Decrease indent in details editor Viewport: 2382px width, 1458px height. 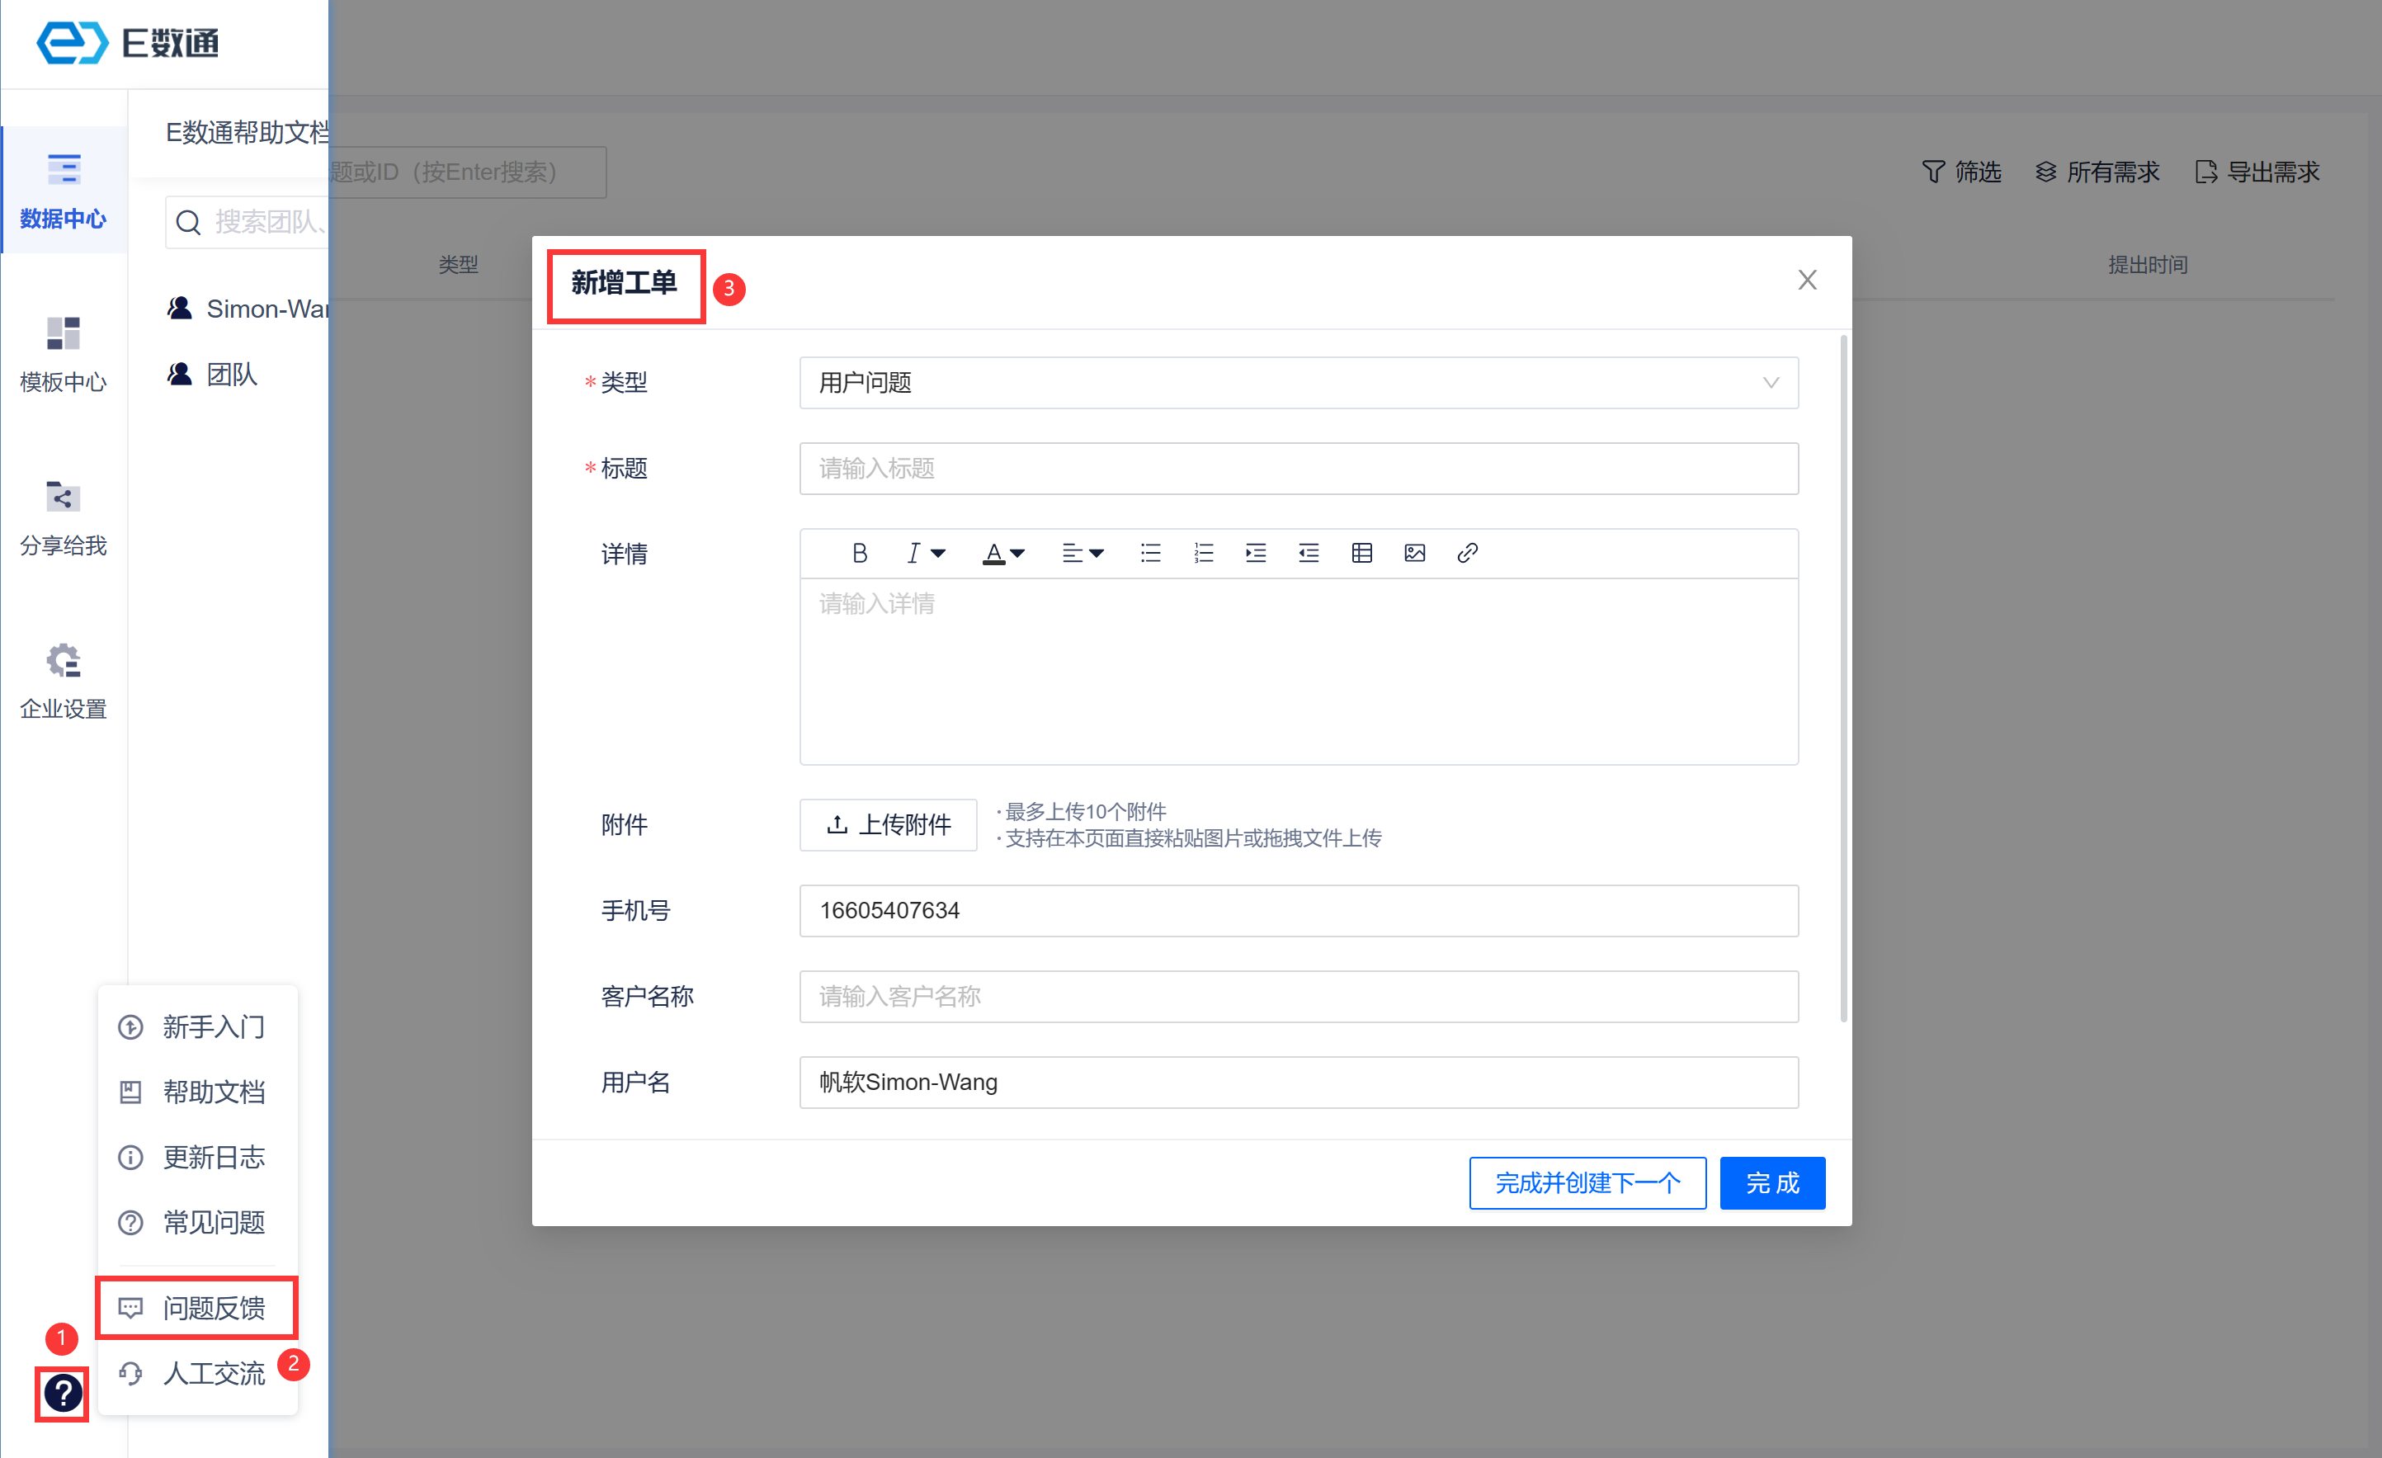[1308, 553]
